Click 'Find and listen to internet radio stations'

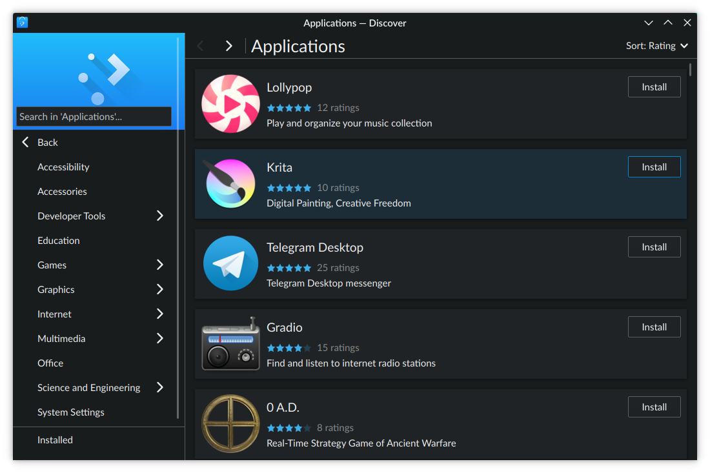pos(351,363)
